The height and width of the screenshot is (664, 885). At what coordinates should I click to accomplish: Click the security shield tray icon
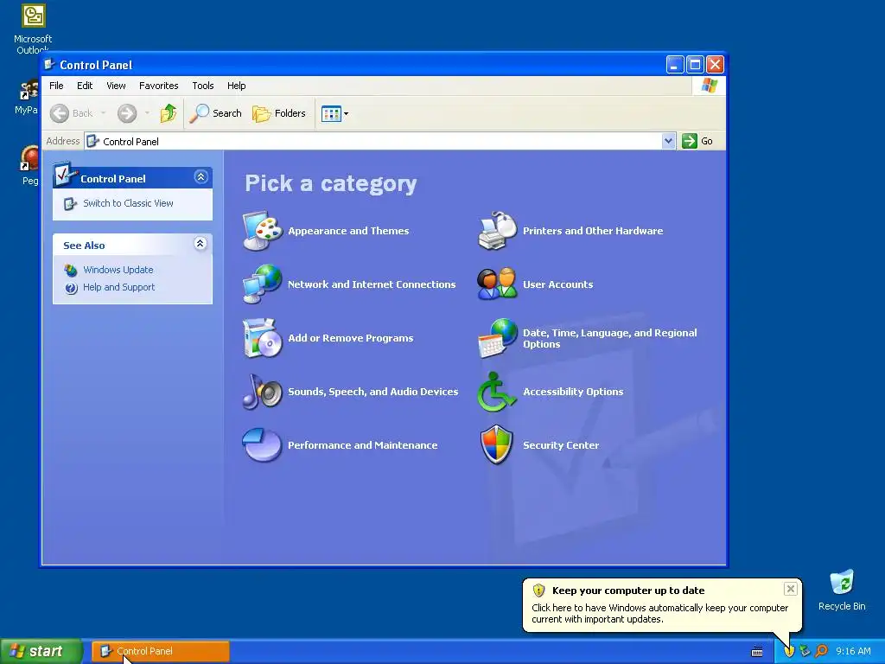(789, 651)
